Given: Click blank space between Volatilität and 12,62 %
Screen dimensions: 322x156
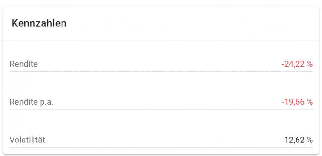Looking at the screenshot, I should [x=161, y=140].
